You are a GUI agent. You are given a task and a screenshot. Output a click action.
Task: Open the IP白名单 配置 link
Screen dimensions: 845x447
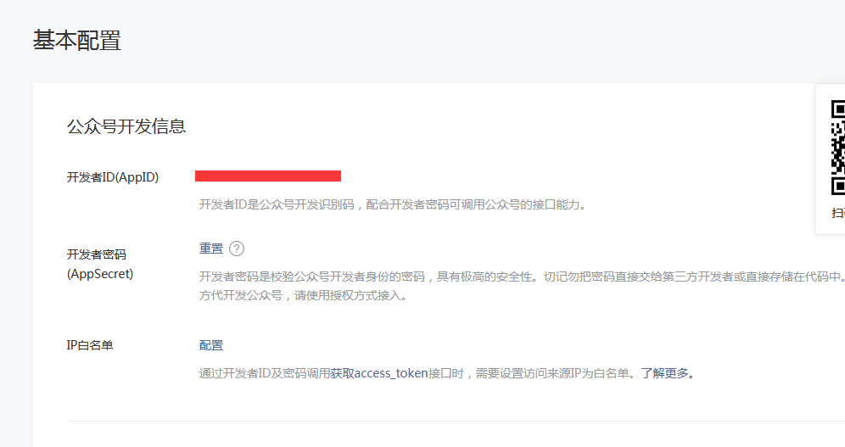point(211,345)
